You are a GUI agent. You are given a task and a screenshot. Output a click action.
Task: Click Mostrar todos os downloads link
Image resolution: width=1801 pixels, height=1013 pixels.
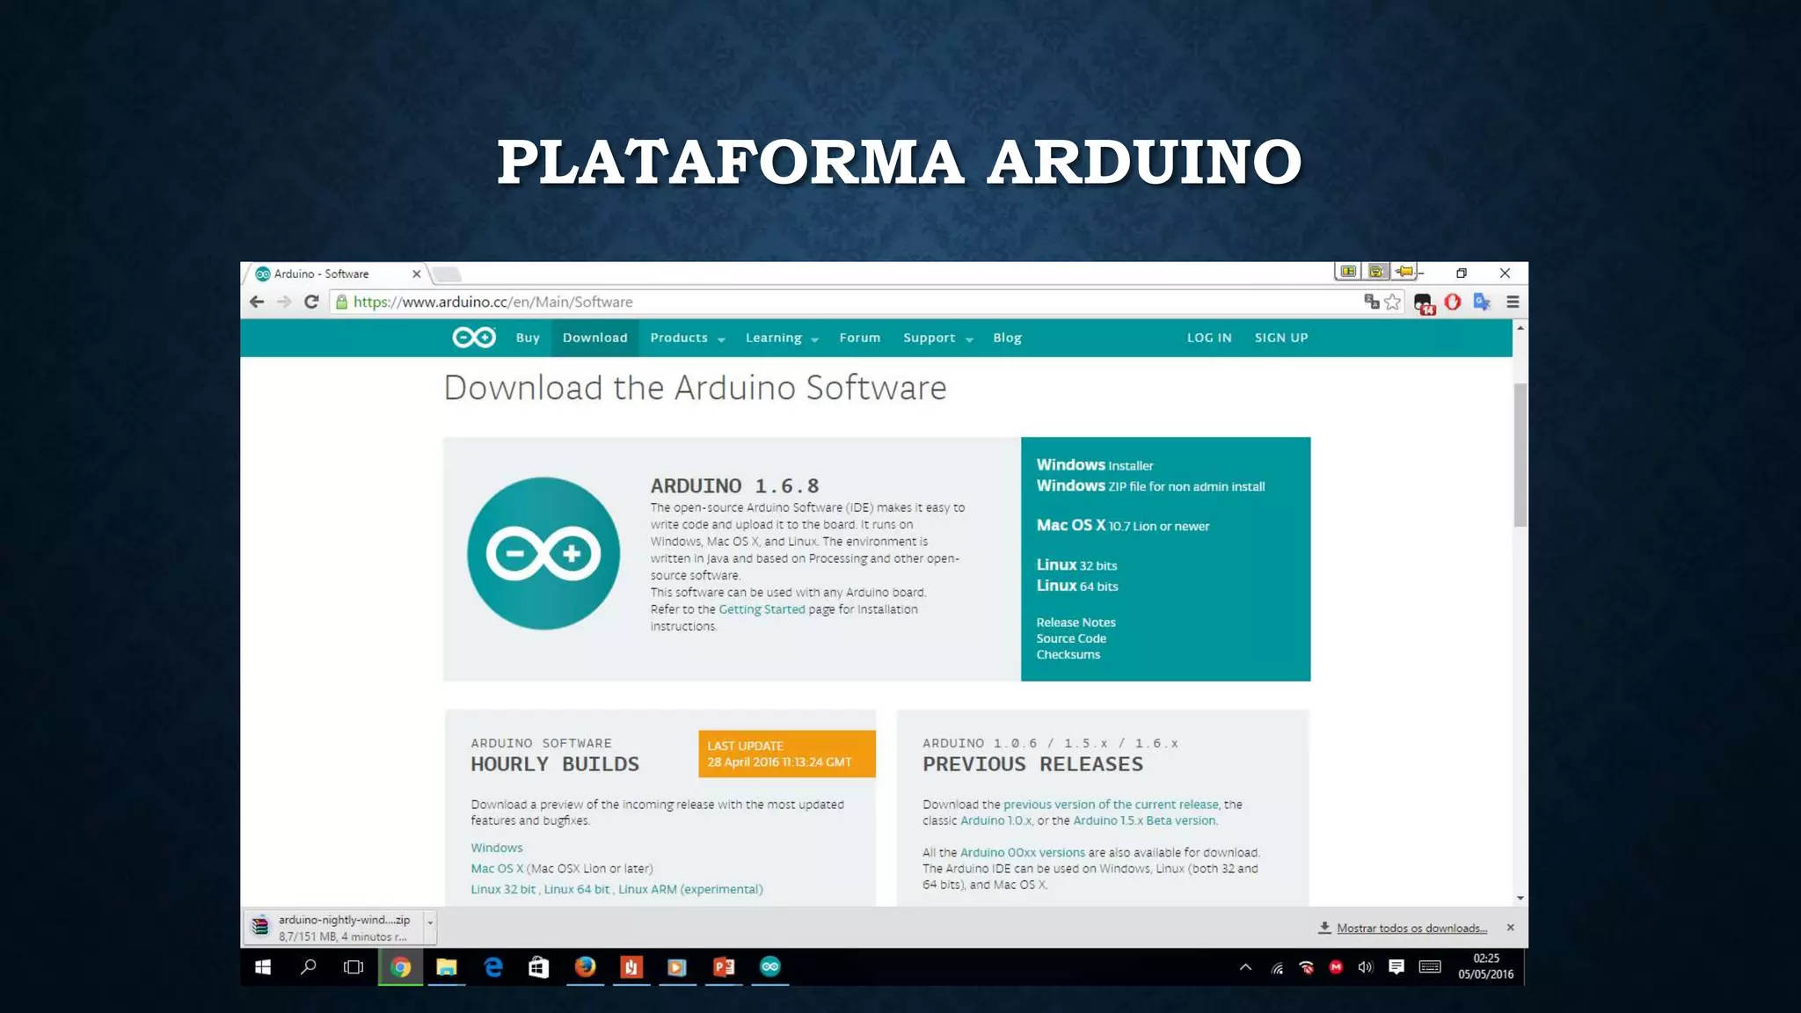[1411, 928]
